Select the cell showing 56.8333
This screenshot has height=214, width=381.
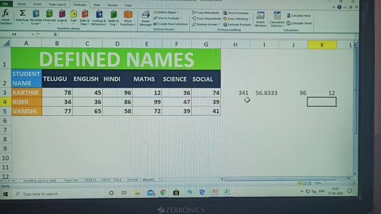(264, 93)
